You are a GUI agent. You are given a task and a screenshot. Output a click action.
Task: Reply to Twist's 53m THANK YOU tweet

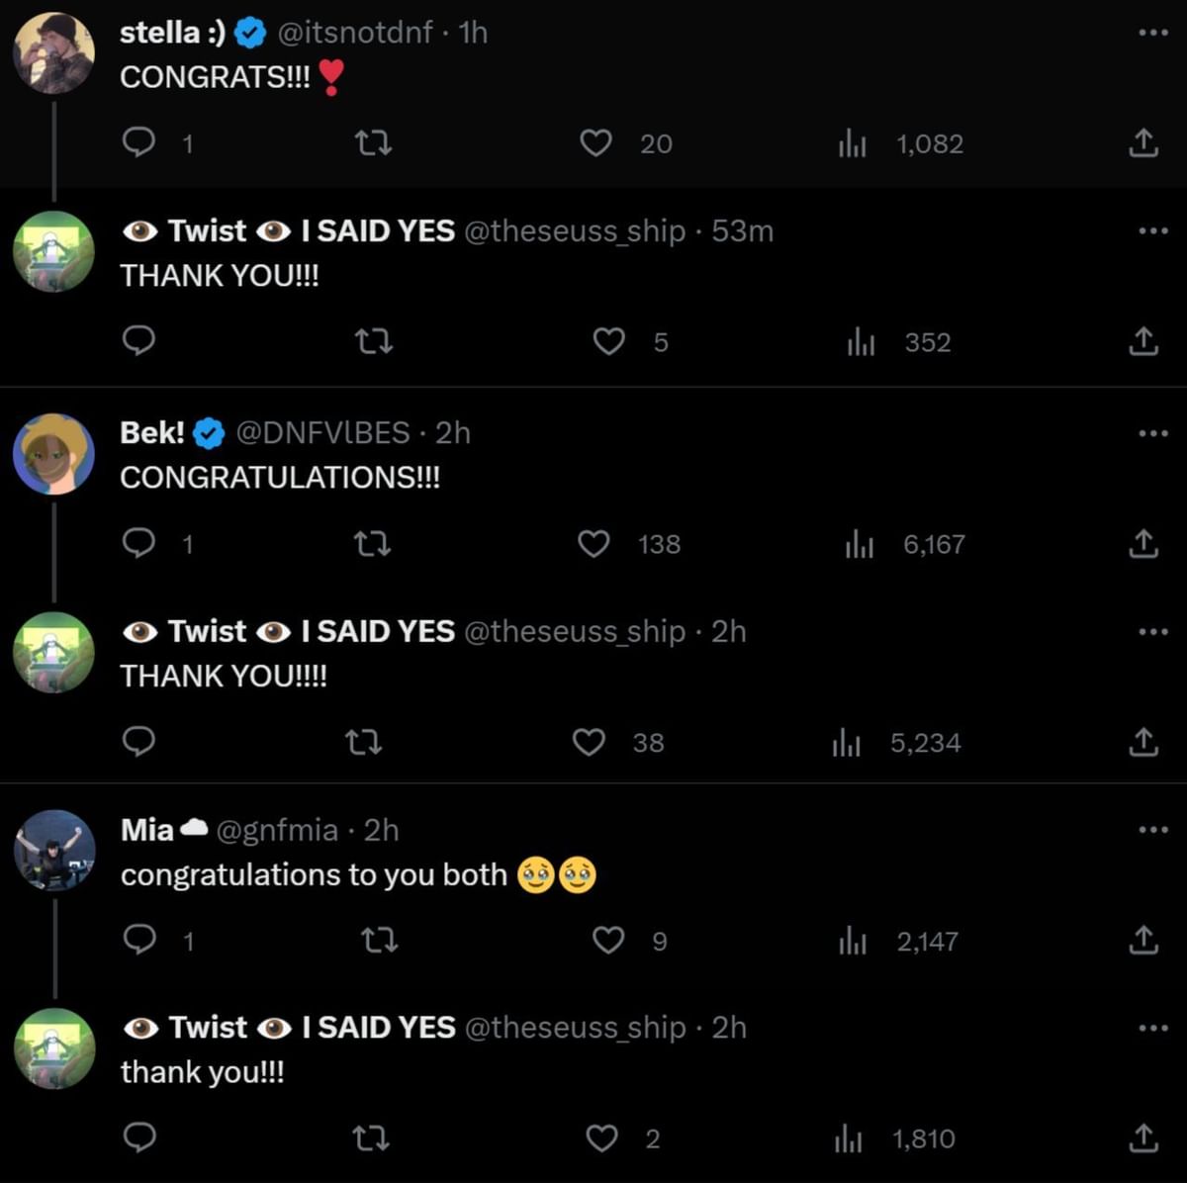pos(138,341)
